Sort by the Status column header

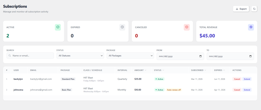click(x=159, y=70)
